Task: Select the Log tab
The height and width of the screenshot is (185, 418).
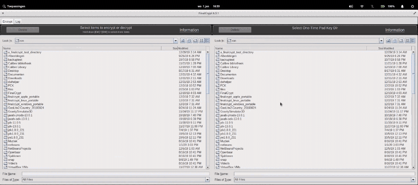Action: point(18,22)
